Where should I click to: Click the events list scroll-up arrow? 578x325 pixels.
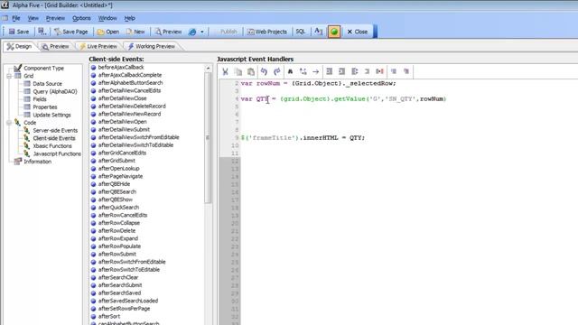208,69
